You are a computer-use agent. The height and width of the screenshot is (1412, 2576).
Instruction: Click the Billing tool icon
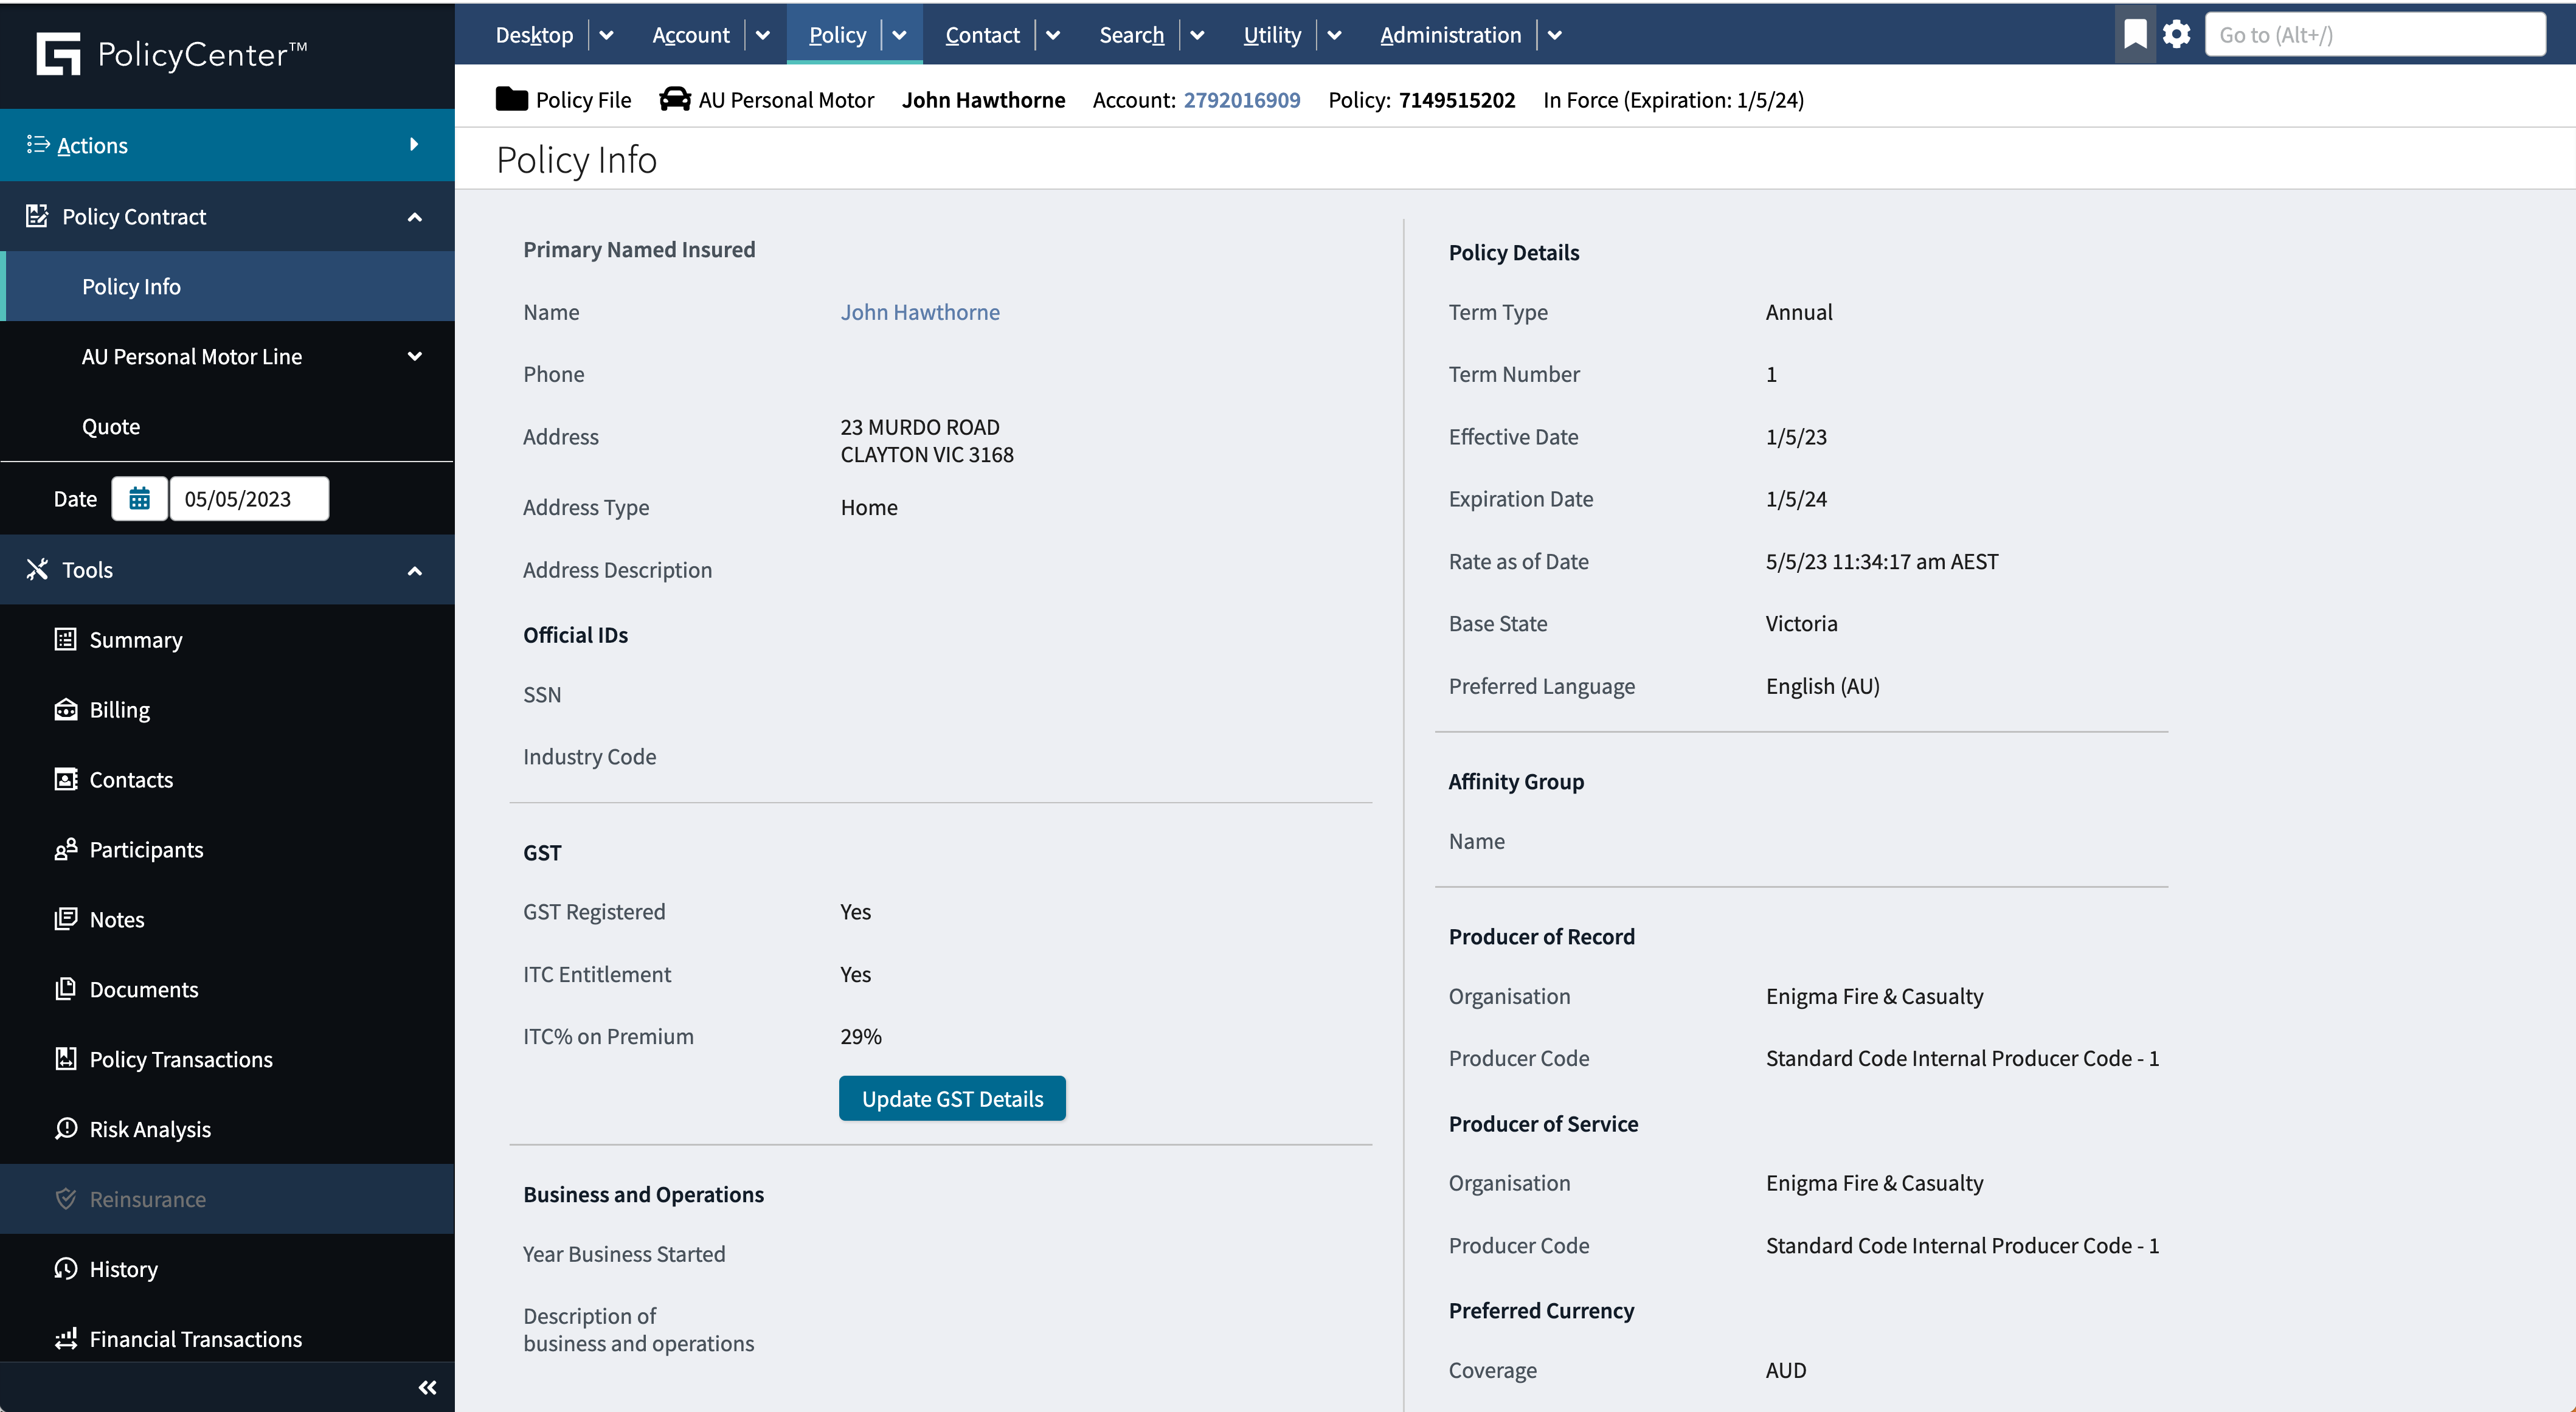[x=66, y=709]
